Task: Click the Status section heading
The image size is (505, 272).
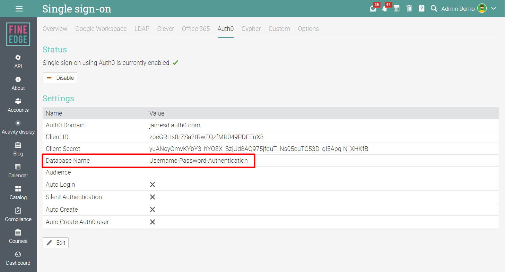Action: [x=55, y=50]
